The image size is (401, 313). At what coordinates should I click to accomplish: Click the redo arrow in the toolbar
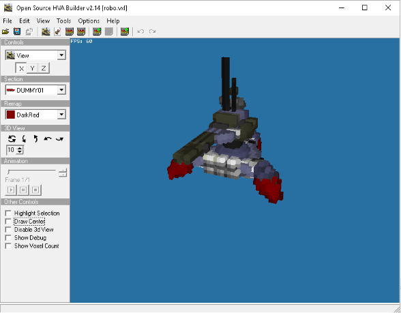pos(153,31)
